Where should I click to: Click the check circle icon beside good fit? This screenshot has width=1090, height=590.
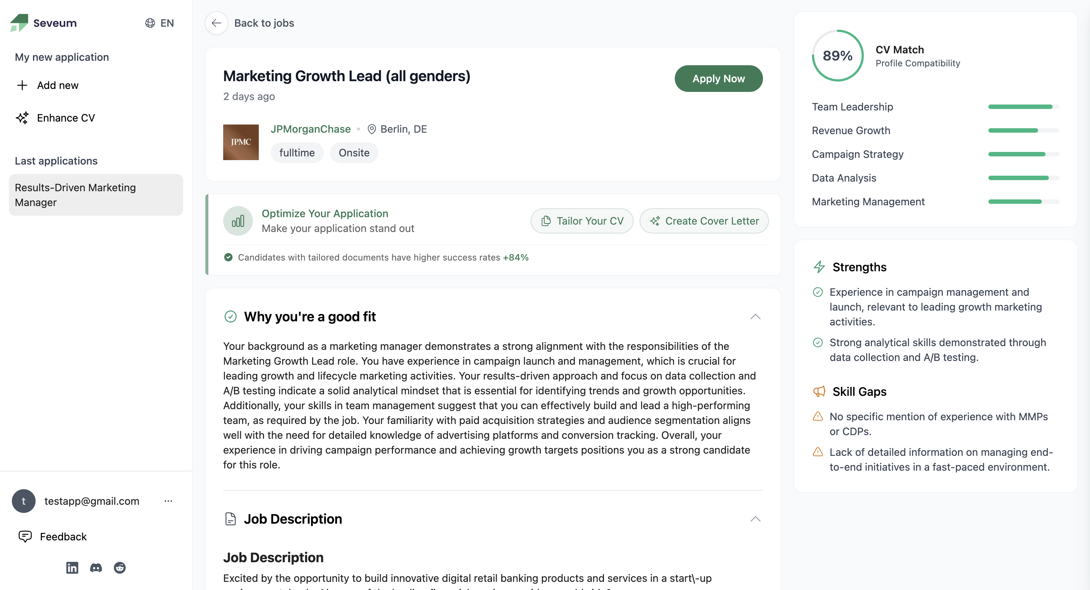pyautogui.click(x=231, y=317)
